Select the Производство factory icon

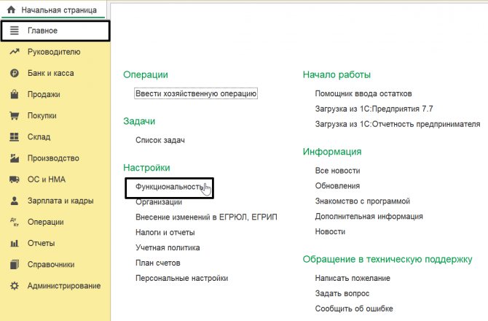(15, 158)
